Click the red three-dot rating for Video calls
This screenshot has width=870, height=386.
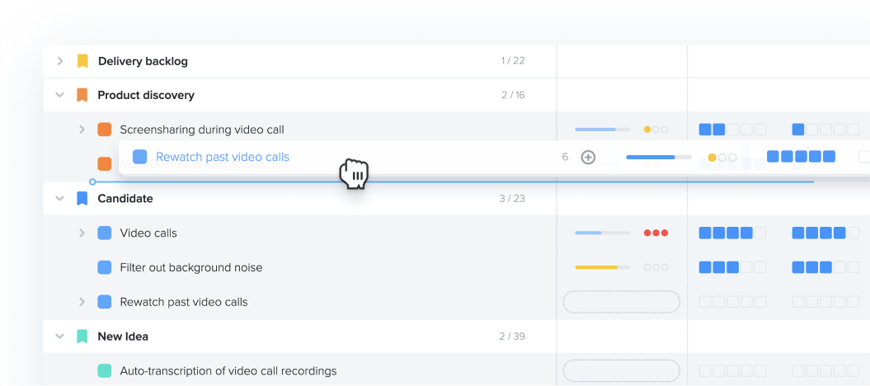click(x=656, y=233)
